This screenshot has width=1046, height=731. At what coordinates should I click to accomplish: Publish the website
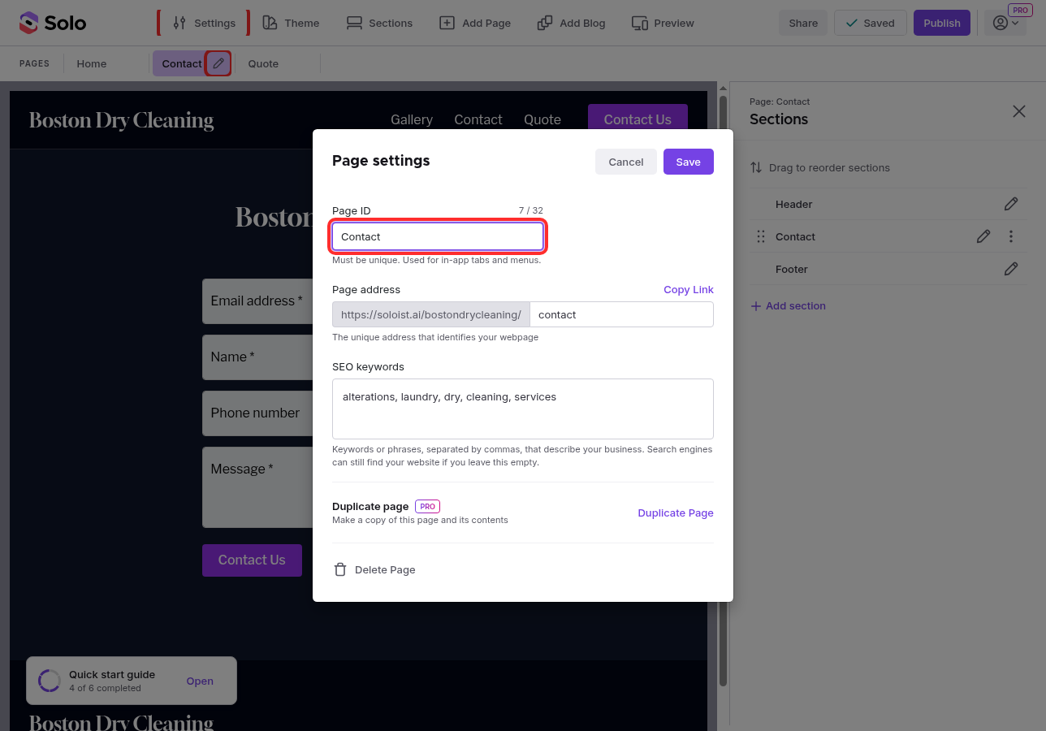942,23
